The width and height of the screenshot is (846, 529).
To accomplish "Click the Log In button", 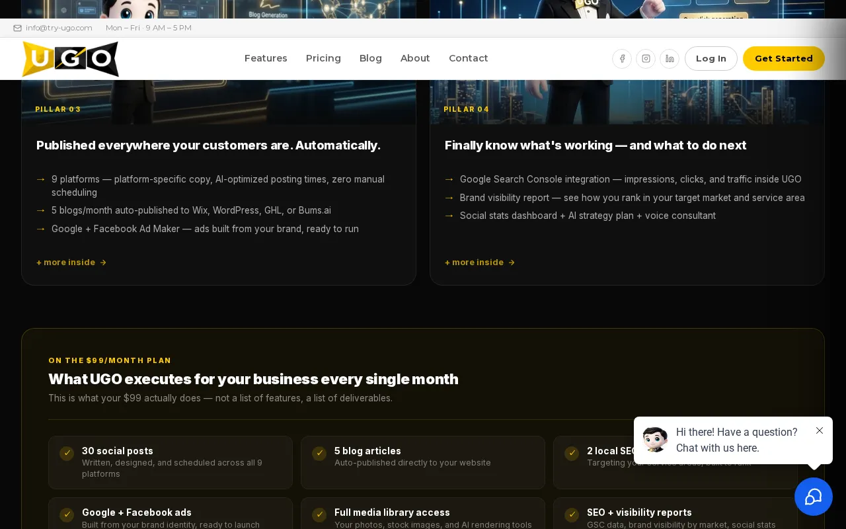I will pos(711,59).
